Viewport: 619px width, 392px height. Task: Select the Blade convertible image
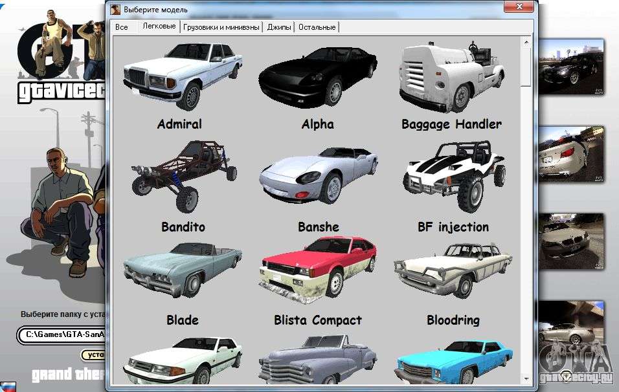183,270
